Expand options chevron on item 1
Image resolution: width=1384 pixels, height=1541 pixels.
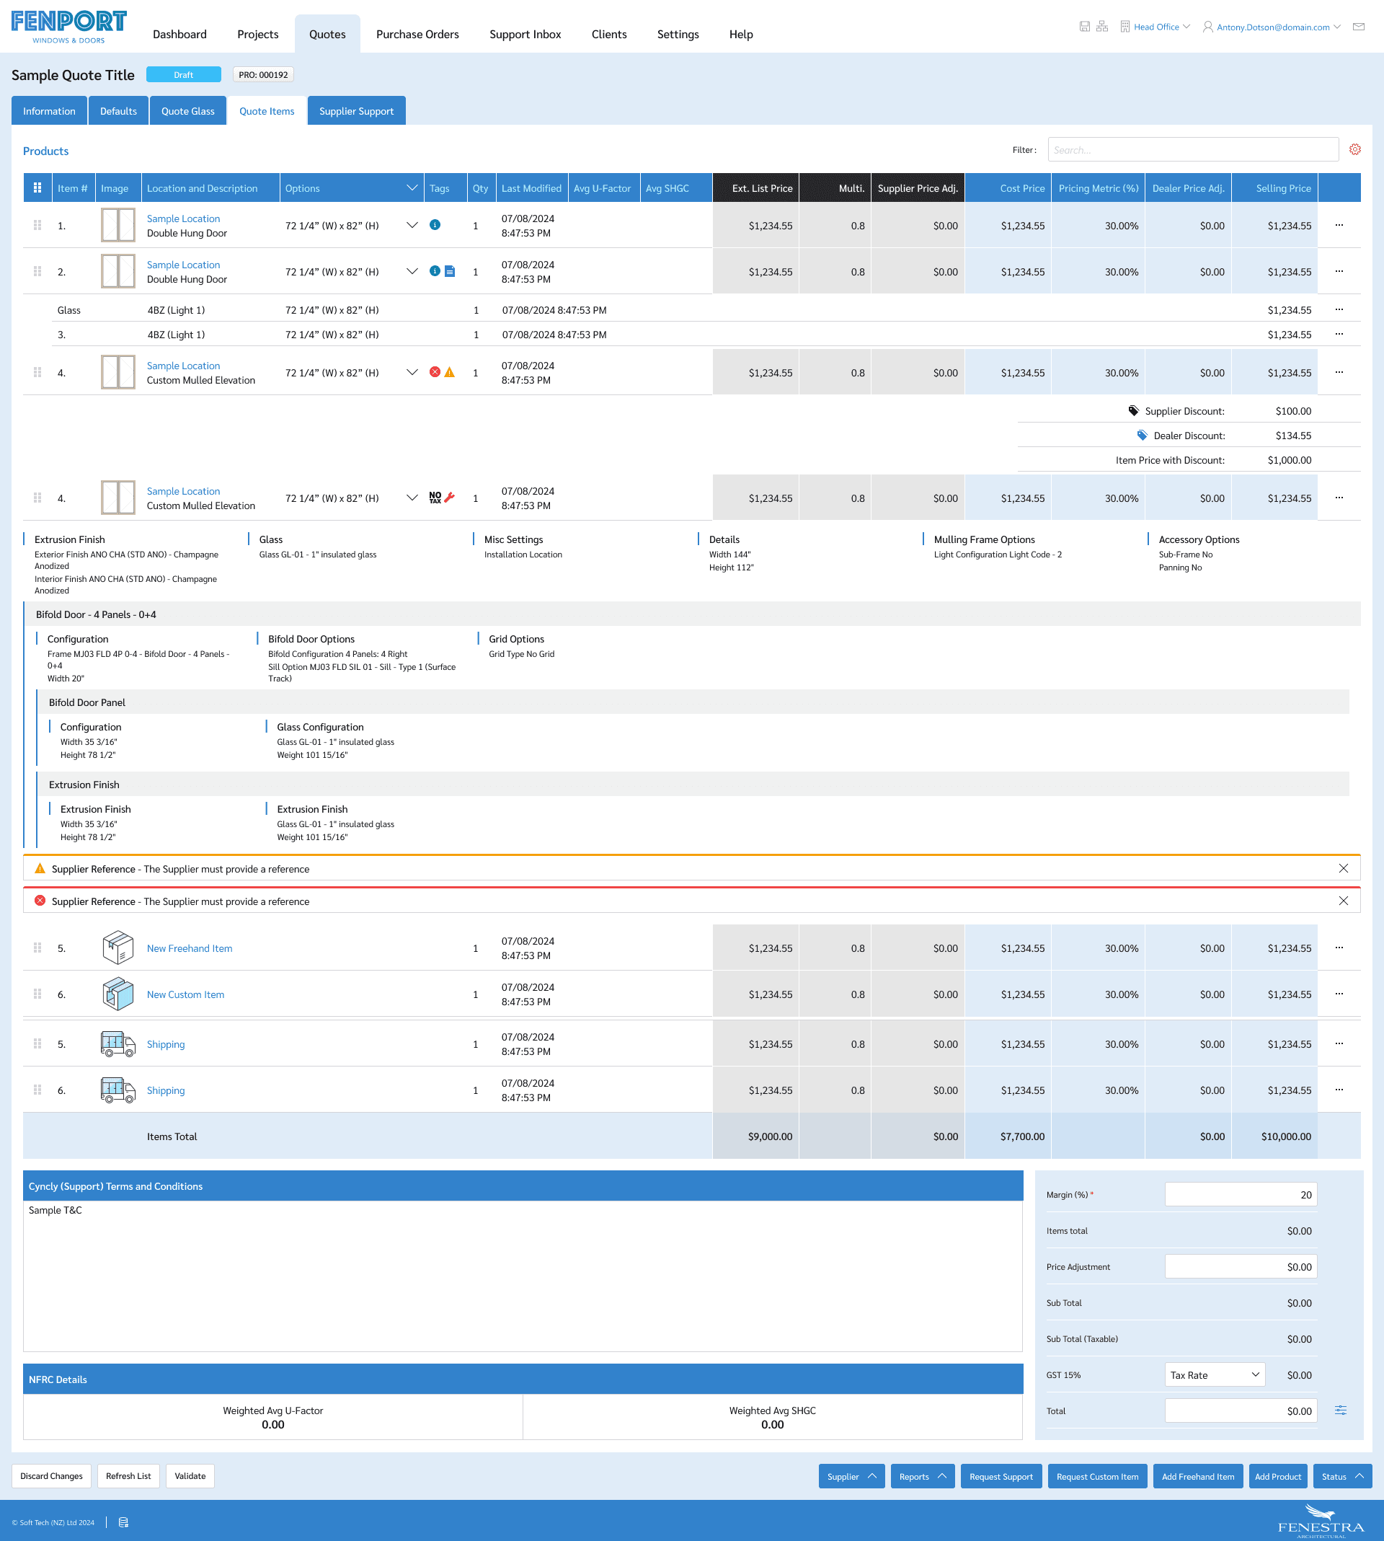coord(412,225)
